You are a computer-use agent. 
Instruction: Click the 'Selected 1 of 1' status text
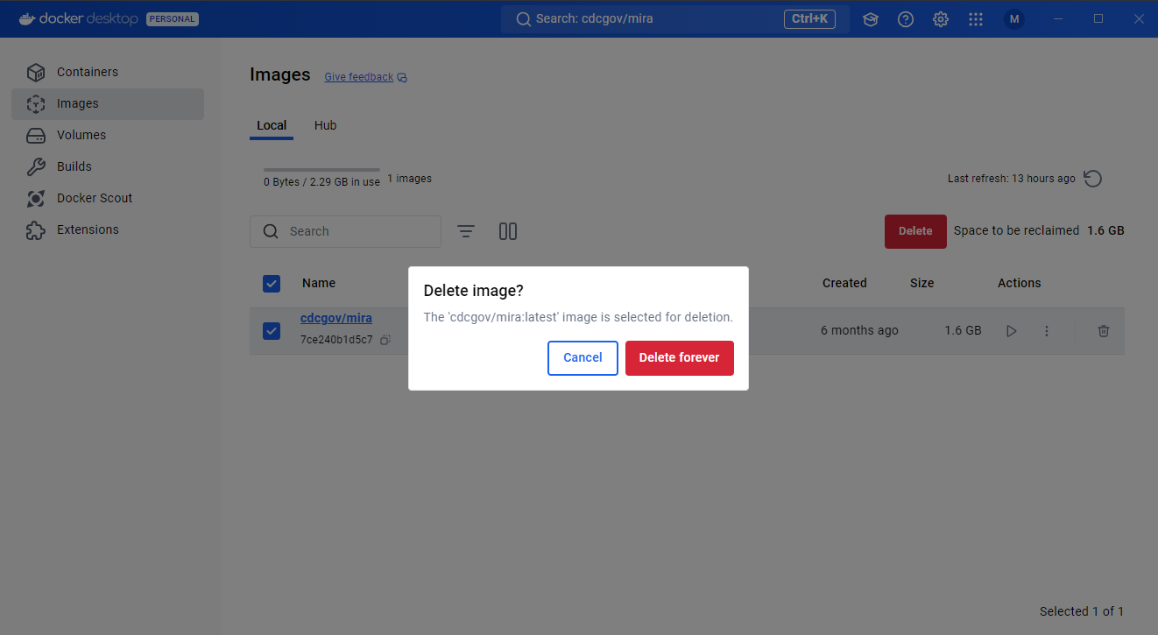click(x=1082, y=611)
